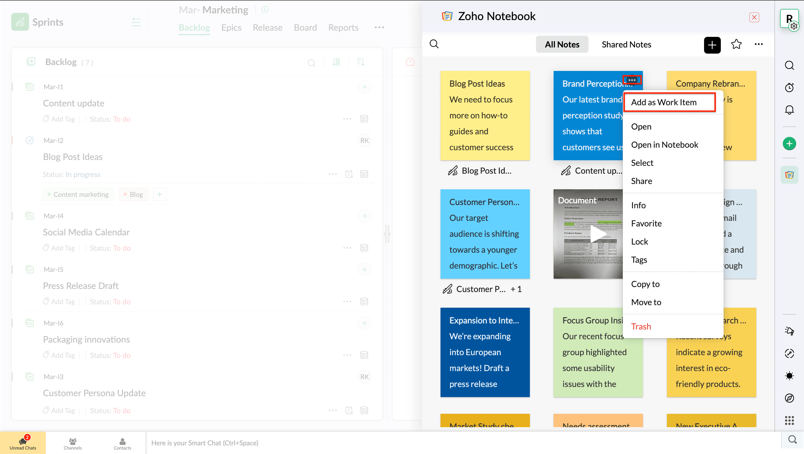Screen dimensions: 804x454
Task: Choose Open in Notebook from context menu
Action: pyautogui.click(x=664, y=145)
